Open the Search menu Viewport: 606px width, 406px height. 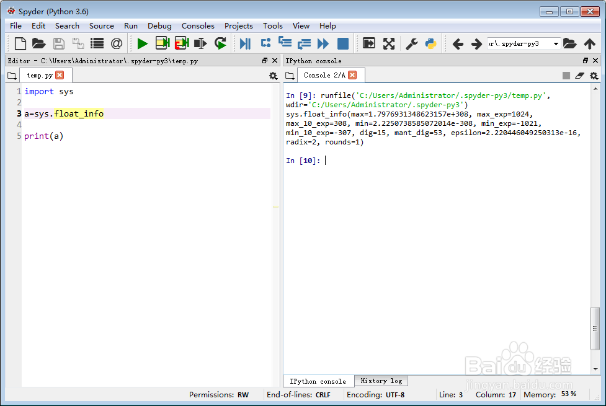click(67, 26)
